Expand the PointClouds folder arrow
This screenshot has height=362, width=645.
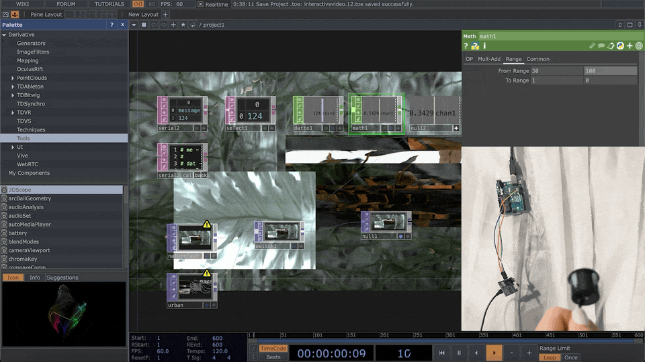(13, 78)
